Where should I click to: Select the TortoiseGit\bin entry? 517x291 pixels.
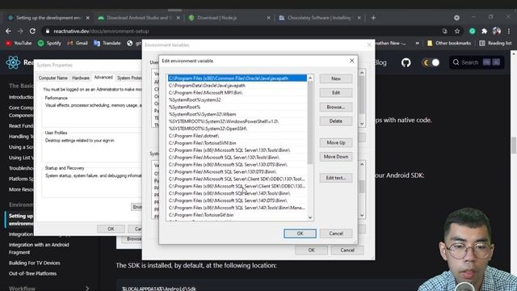coord(237,215)
